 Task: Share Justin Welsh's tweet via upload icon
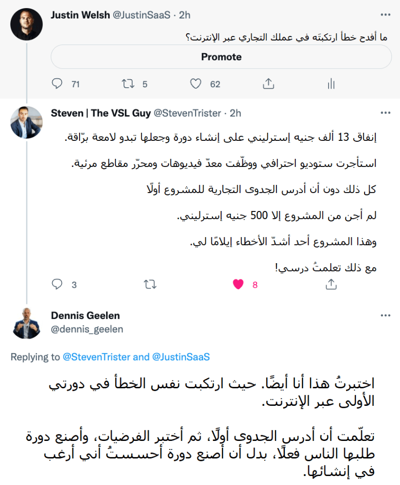[268, 83]
